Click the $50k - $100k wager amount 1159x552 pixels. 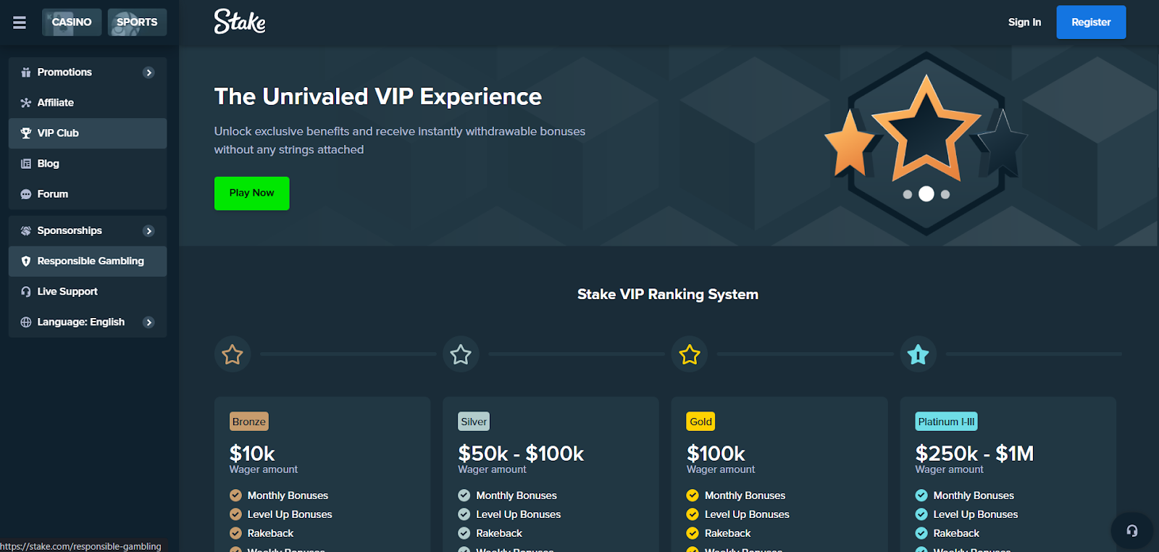521,453
